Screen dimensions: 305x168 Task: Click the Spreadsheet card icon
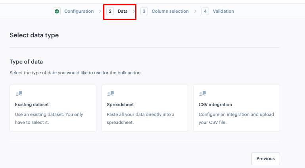tap(111, 94)
